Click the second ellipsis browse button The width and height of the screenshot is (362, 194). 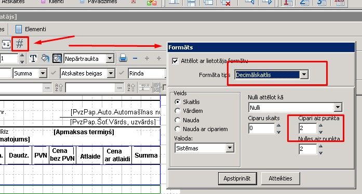click(x=119, y=88)
